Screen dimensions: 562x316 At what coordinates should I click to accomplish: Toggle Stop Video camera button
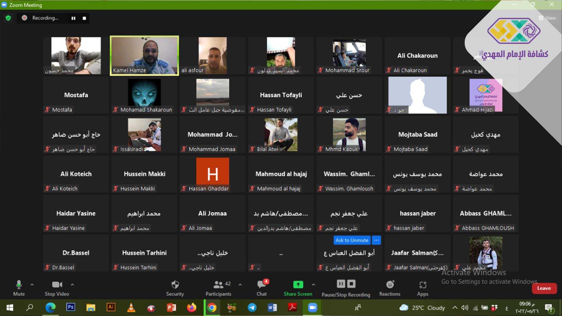[x=57, y=285]
